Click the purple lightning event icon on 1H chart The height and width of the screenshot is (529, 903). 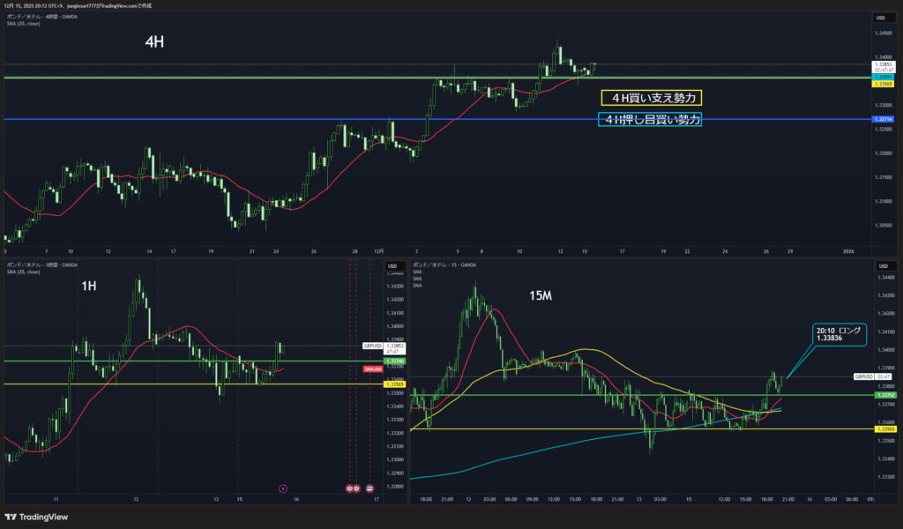(x=283, y=487)
